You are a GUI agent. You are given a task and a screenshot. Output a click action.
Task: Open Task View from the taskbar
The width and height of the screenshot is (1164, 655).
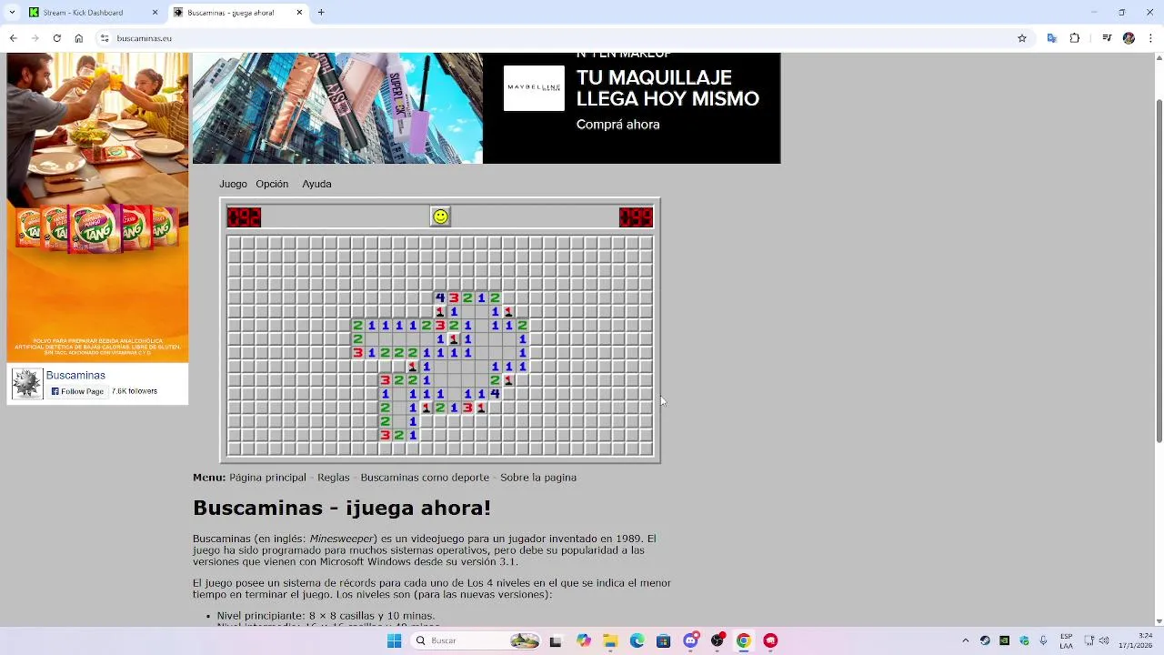[x=556, y=640]
